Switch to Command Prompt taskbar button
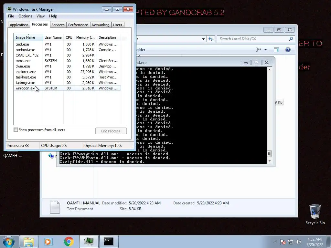 tap(109, 242)
